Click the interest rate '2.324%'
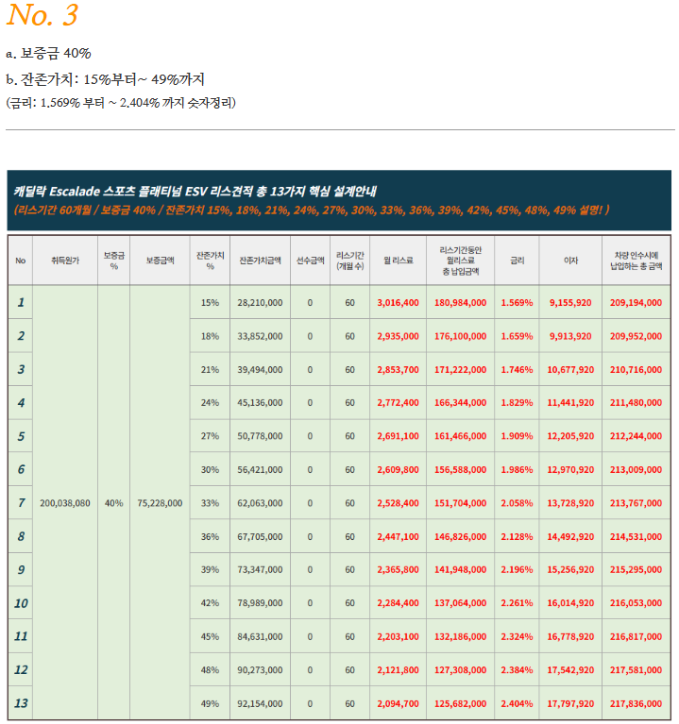 pos(517,637)
